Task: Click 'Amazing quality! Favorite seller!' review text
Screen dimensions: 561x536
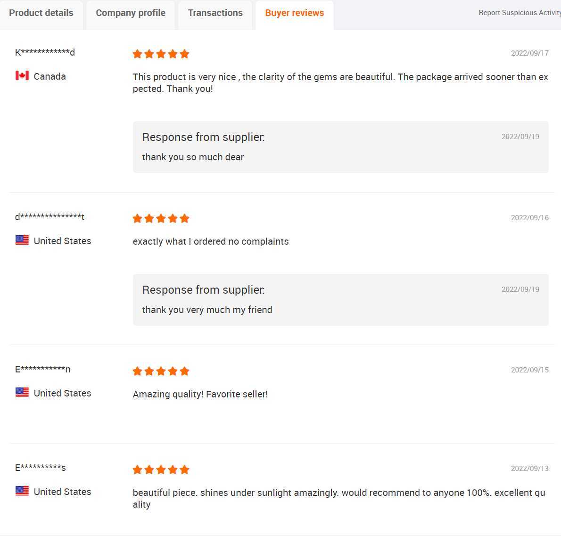Action: coord(200,394)
